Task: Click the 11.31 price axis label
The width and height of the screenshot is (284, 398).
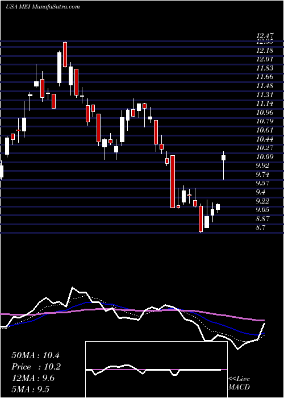Action: pyautogui.click(x=265, y=95)
